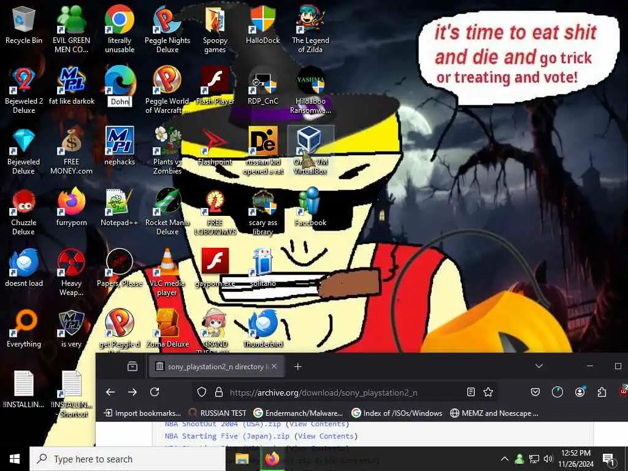Select the sony_playstation2_n directory tab

coord(216,367)
